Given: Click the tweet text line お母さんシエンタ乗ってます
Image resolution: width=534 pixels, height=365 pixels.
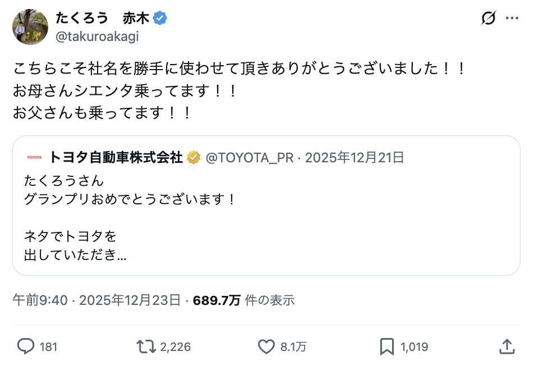Looking at the screenshot, I should click(126, 91).
